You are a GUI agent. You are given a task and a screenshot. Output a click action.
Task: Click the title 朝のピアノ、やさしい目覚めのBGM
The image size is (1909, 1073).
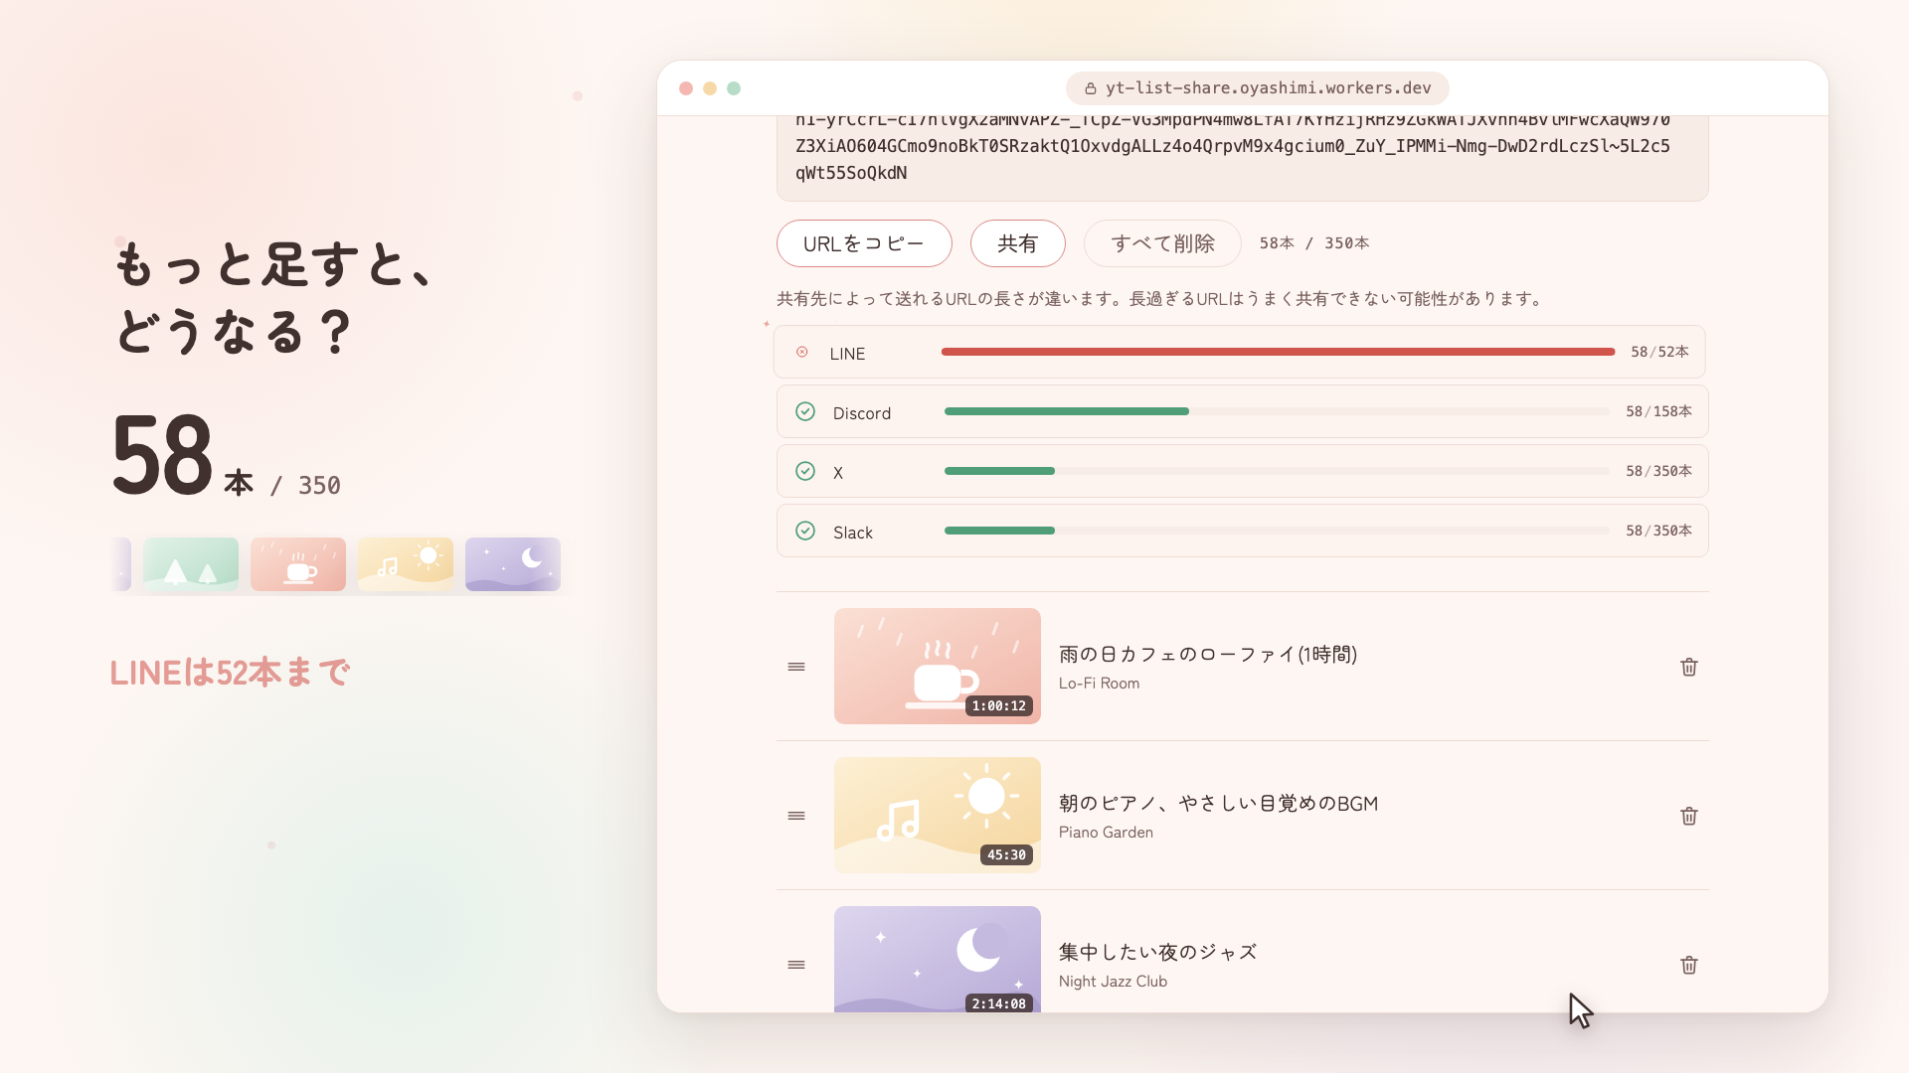1218,803
